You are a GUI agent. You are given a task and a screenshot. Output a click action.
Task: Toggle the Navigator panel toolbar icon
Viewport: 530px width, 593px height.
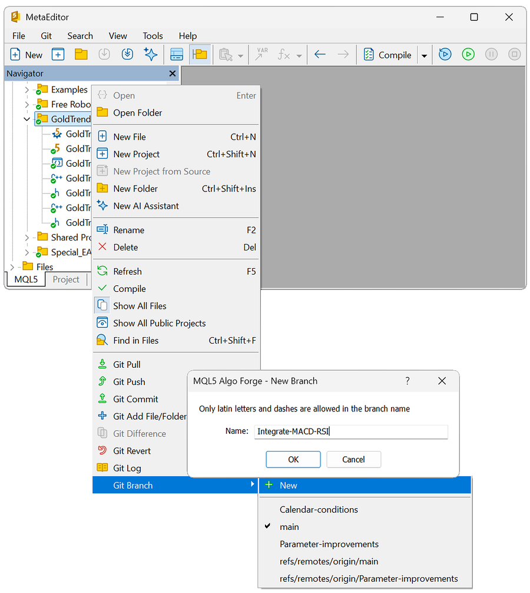click(x=200, y=54)
